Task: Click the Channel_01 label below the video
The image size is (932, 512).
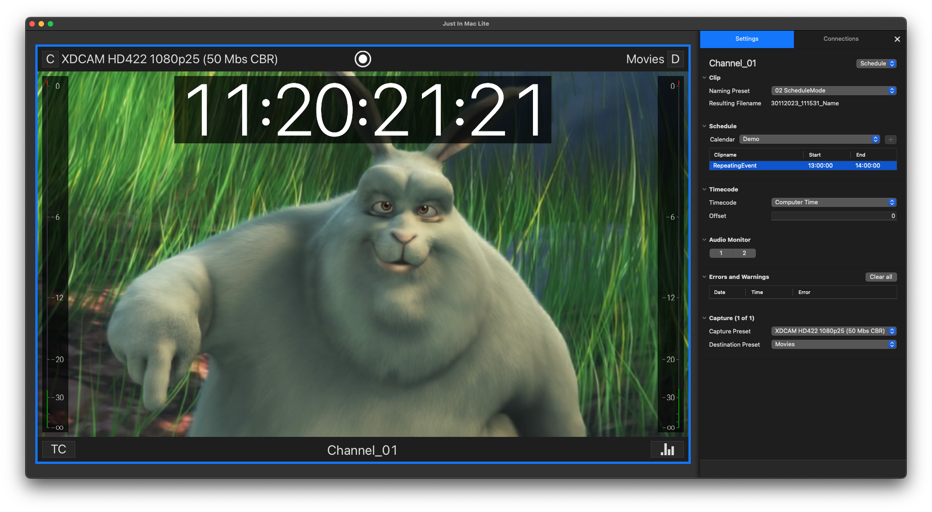Action: pos(362,451)
